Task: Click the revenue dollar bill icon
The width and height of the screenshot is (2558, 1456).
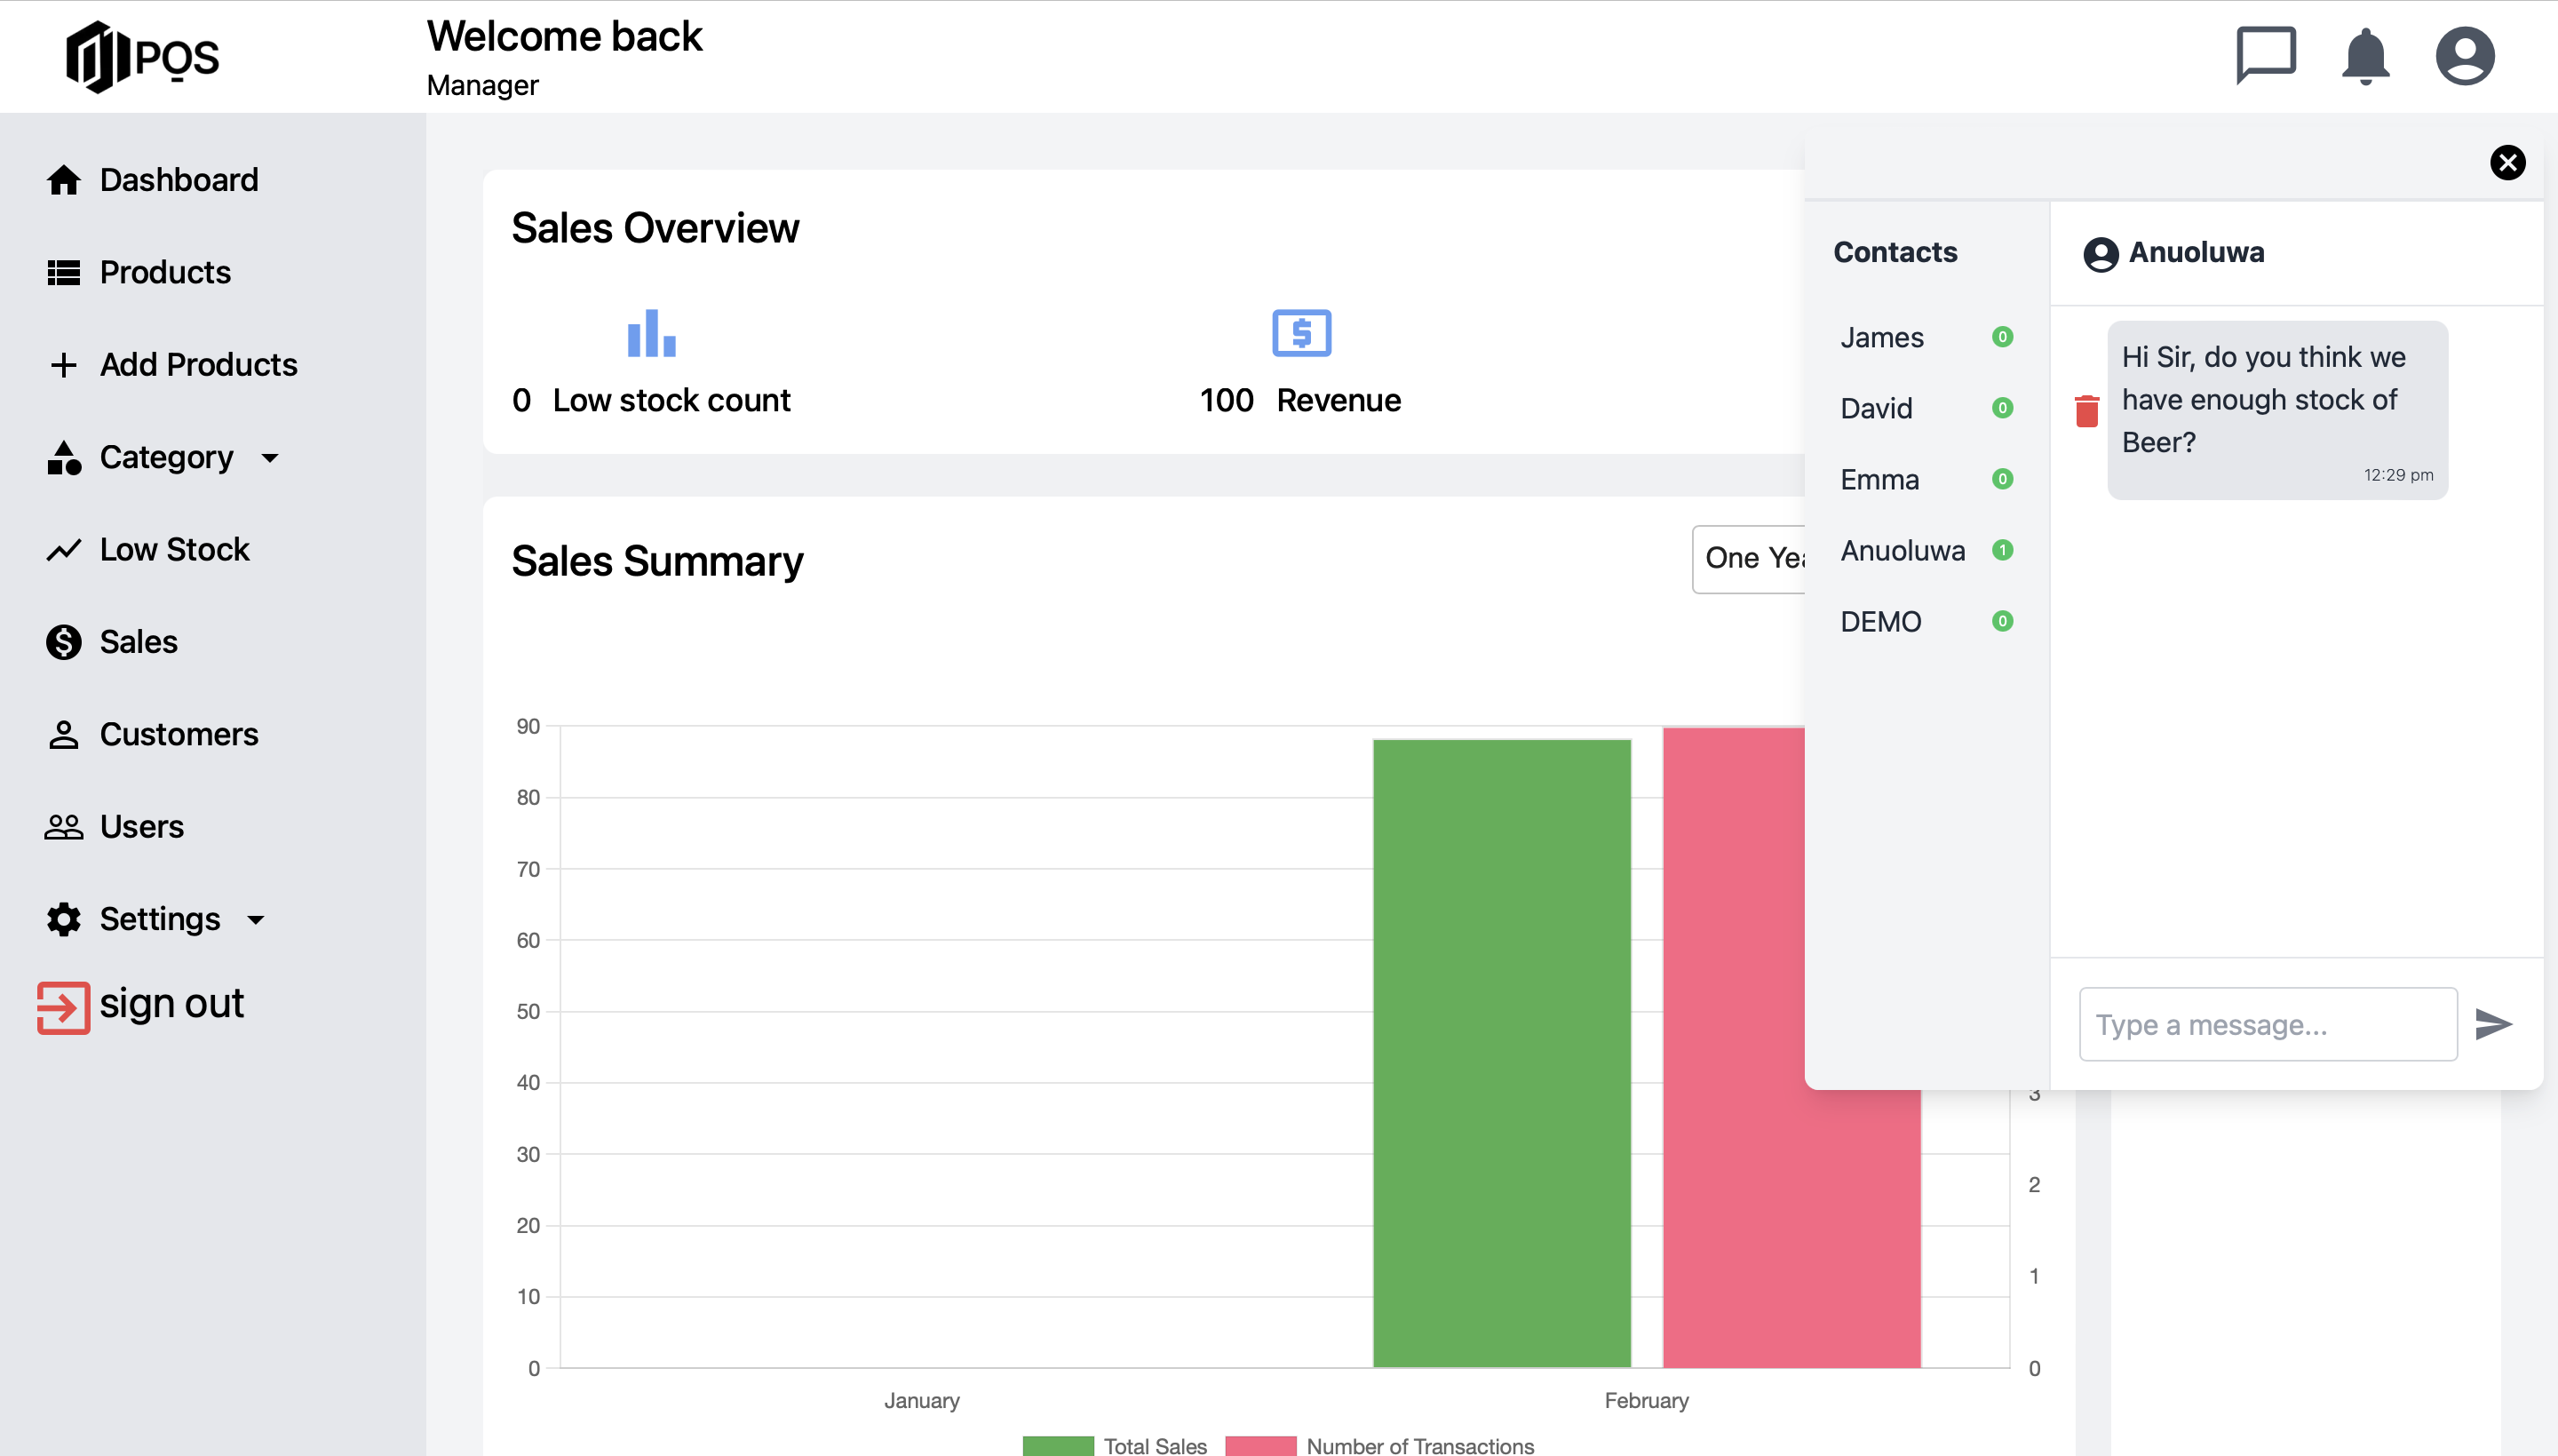Action: click(1301, 333)
